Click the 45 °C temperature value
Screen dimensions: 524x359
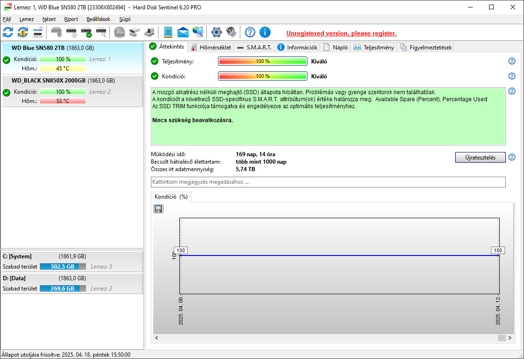(63, 69)
